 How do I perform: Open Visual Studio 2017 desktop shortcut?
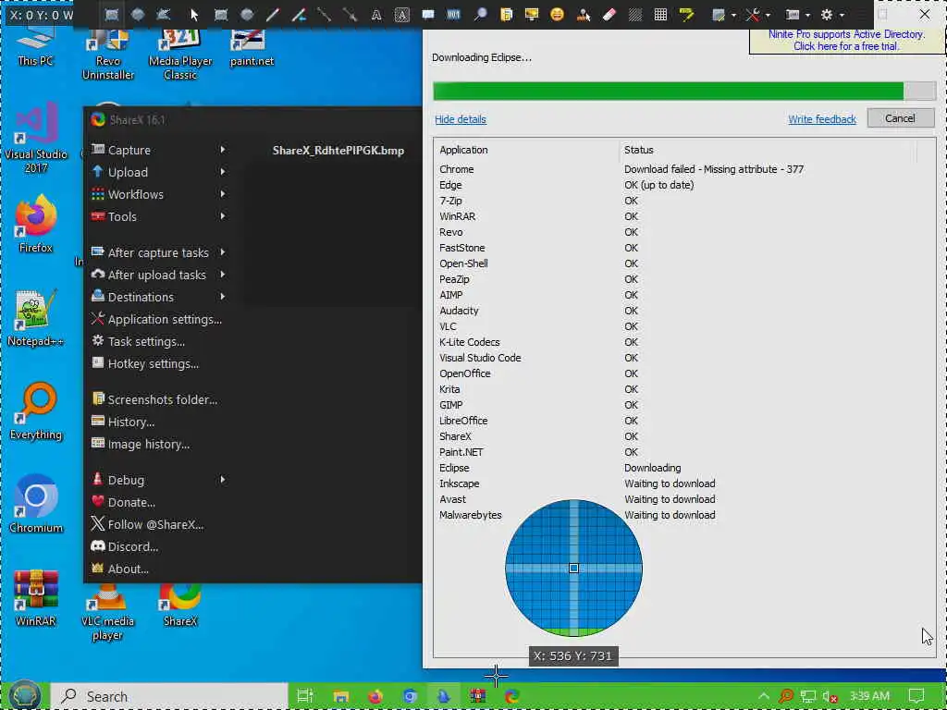[36, 138]
